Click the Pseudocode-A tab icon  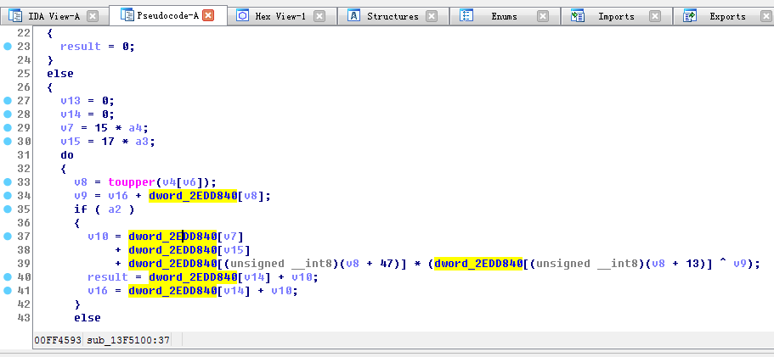[x=127, y=14]
